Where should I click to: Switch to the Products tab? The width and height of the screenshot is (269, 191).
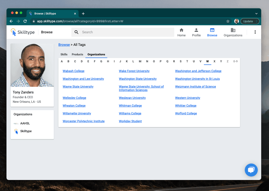coord(77,54)
